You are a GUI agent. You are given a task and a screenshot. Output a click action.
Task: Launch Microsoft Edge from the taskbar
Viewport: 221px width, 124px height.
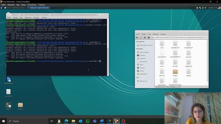click(66, 121)
